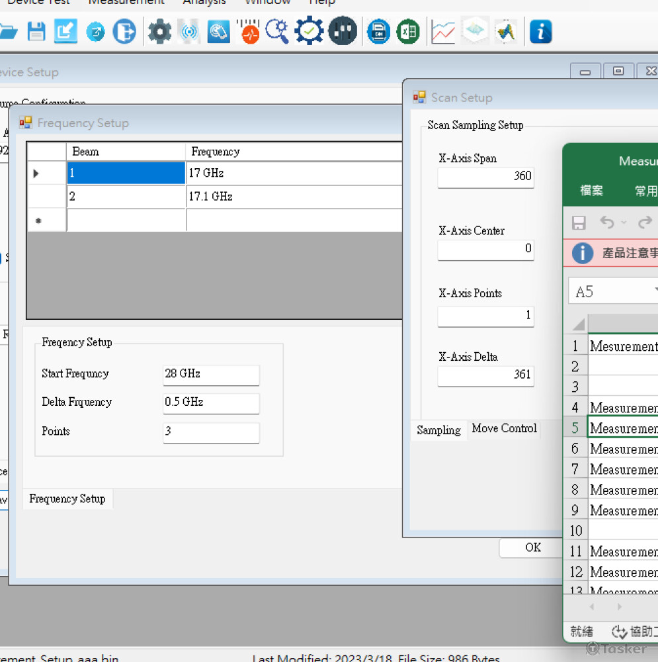Viewport: 658px width, 662px height.
Task: Click the Start Frequency input field
Action: [211, 374]
